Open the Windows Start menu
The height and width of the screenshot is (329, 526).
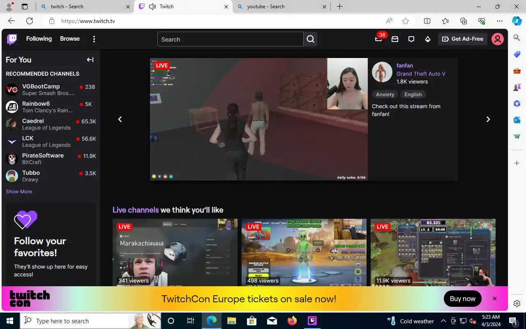tap(10, 321)
